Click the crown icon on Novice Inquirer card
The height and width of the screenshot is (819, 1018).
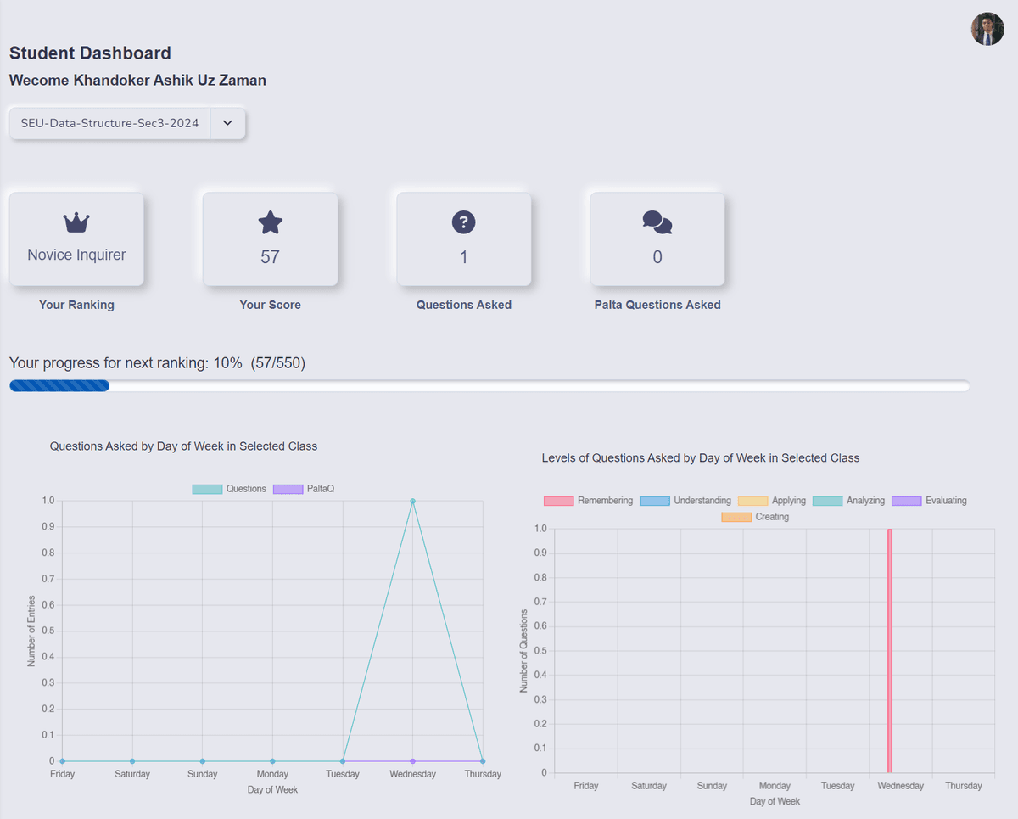[76, 222]
